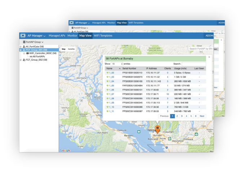The image size is (245, 172).
Task: Open the 1_05 access point link
Action: pyautogui.click(x=112, y=86)
